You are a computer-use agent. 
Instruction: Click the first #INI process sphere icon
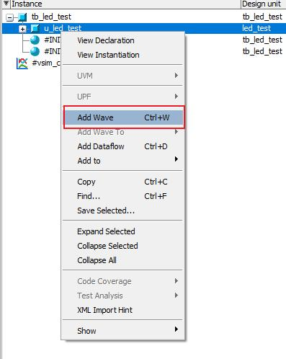tap(35, 40)
